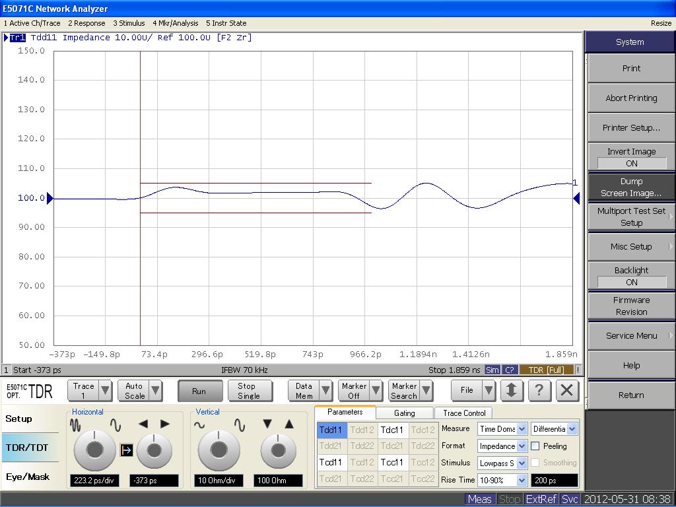
Task: Click the vertical position up arrow
Action: tap(288, 424)
